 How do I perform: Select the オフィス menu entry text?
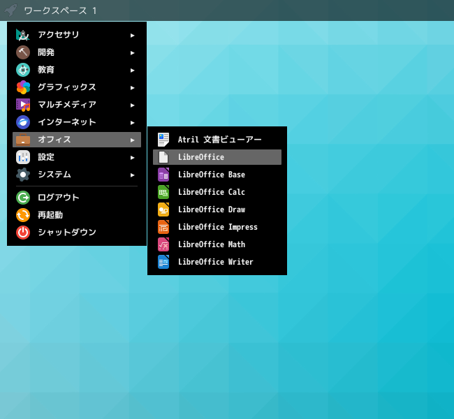tap(54, 140)
